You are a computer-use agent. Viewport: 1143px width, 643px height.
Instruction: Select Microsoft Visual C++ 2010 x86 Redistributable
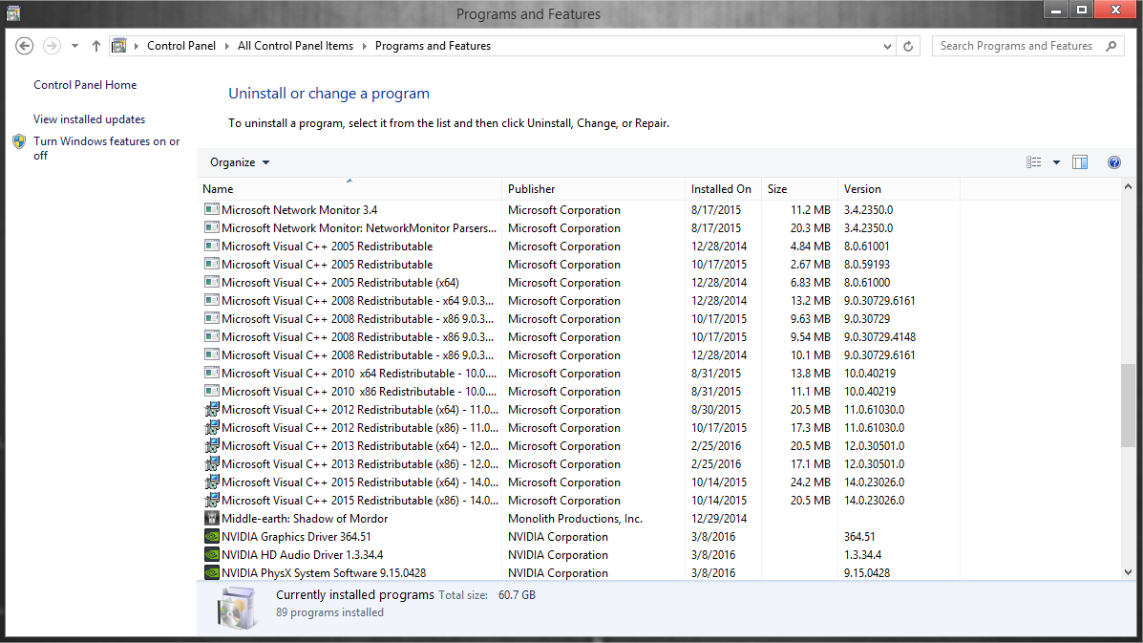click(x=580, y=392)
